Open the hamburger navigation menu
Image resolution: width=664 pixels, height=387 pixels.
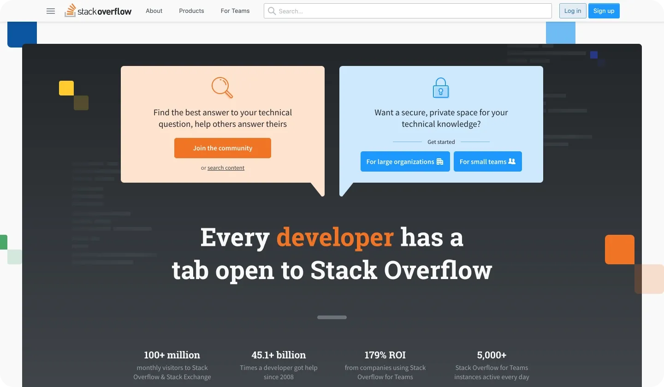click(x=51, y=11)
